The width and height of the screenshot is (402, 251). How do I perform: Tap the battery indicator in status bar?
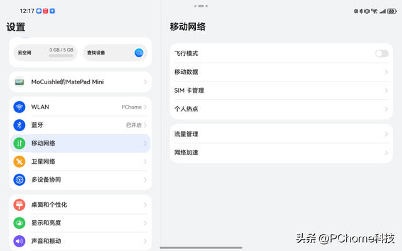pos(391,11)
